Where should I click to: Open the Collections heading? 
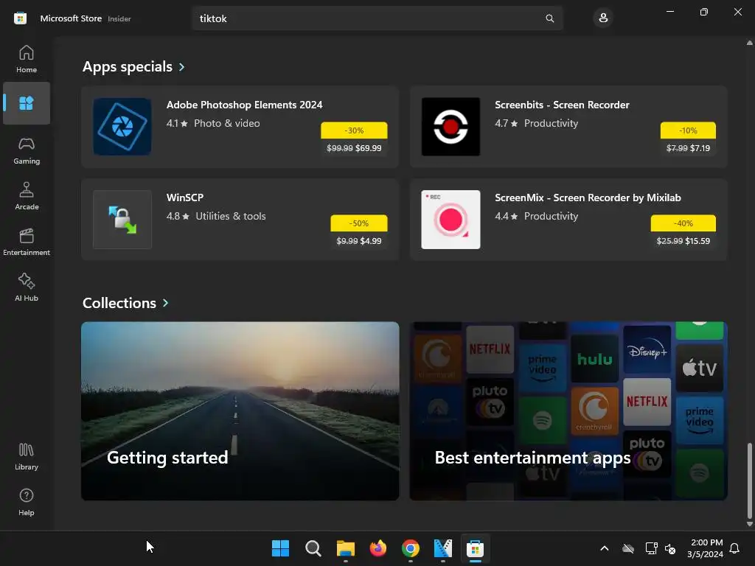pyautogui.click(x=119, y=303)
